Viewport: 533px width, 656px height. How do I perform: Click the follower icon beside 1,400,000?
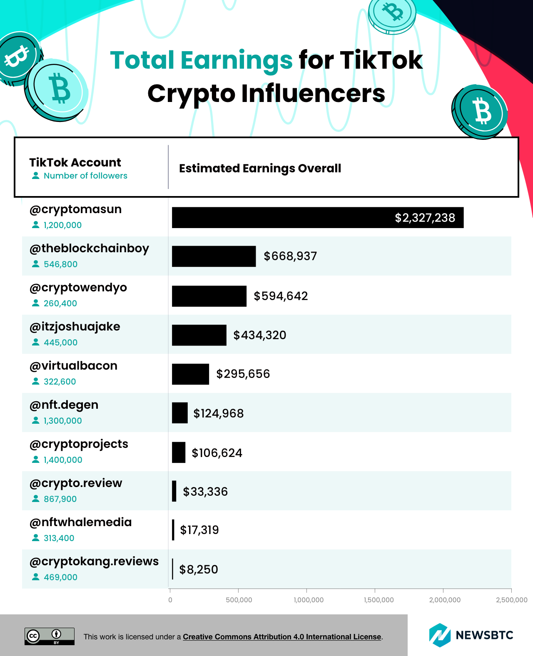(36, 460)
